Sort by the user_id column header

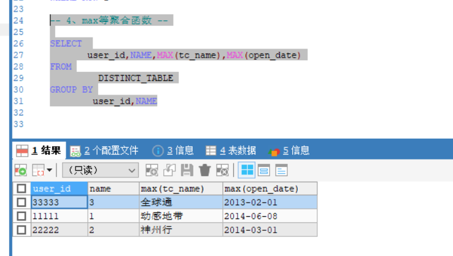[59, 188]
